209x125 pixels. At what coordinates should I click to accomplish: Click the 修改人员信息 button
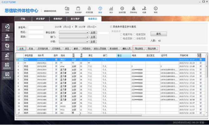pos(100,49)
